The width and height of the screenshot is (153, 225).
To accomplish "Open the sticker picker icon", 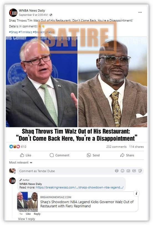I will 140,171.
